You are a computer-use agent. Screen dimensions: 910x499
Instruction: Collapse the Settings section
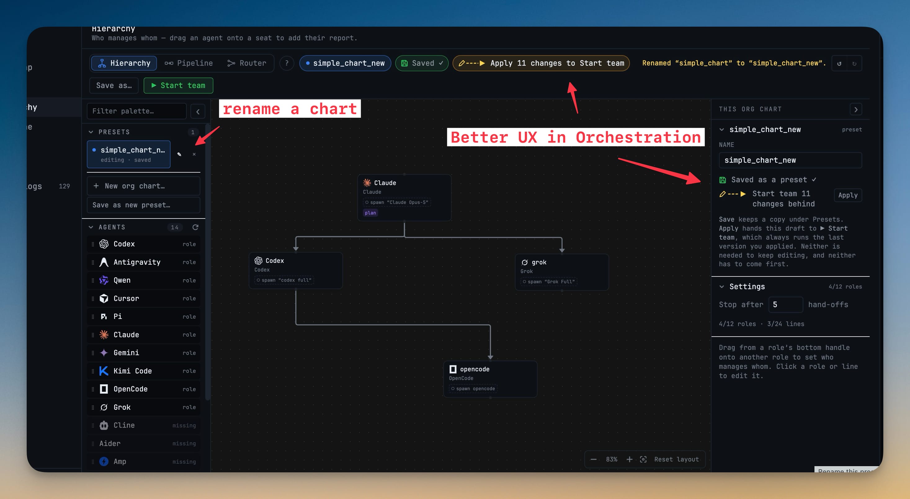point(722,287)
